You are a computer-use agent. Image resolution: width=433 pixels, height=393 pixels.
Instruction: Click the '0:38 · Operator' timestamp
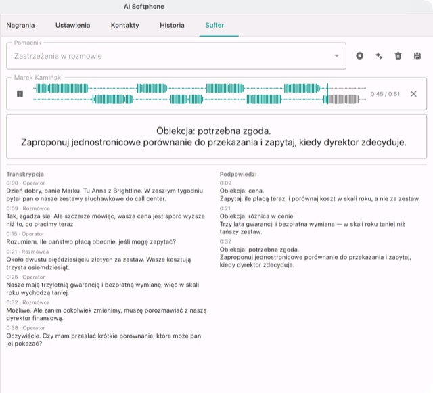[26, 328]
